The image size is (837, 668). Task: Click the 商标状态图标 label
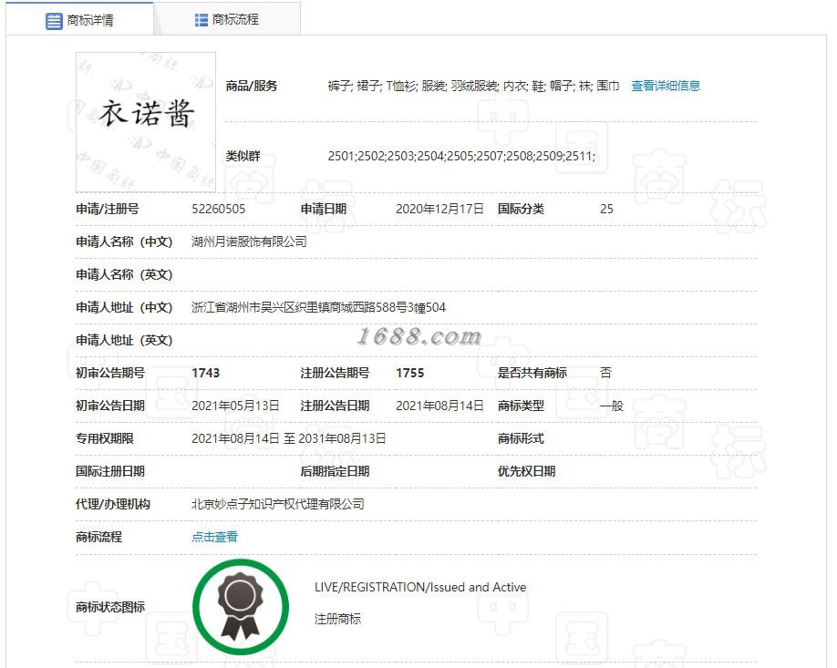(x=110, y=607)
